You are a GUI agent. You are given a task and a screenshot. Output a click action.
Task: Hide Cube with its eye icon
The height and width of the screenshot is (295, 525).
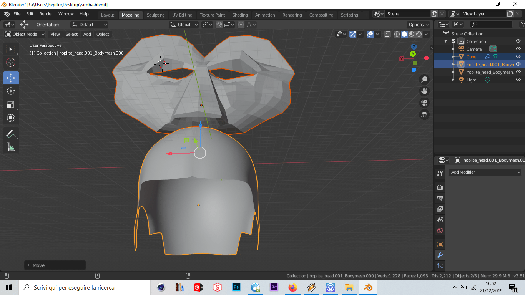pos(518,56)
